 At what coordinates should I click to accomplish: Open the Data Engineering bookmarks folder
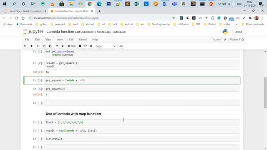[159, 24]
